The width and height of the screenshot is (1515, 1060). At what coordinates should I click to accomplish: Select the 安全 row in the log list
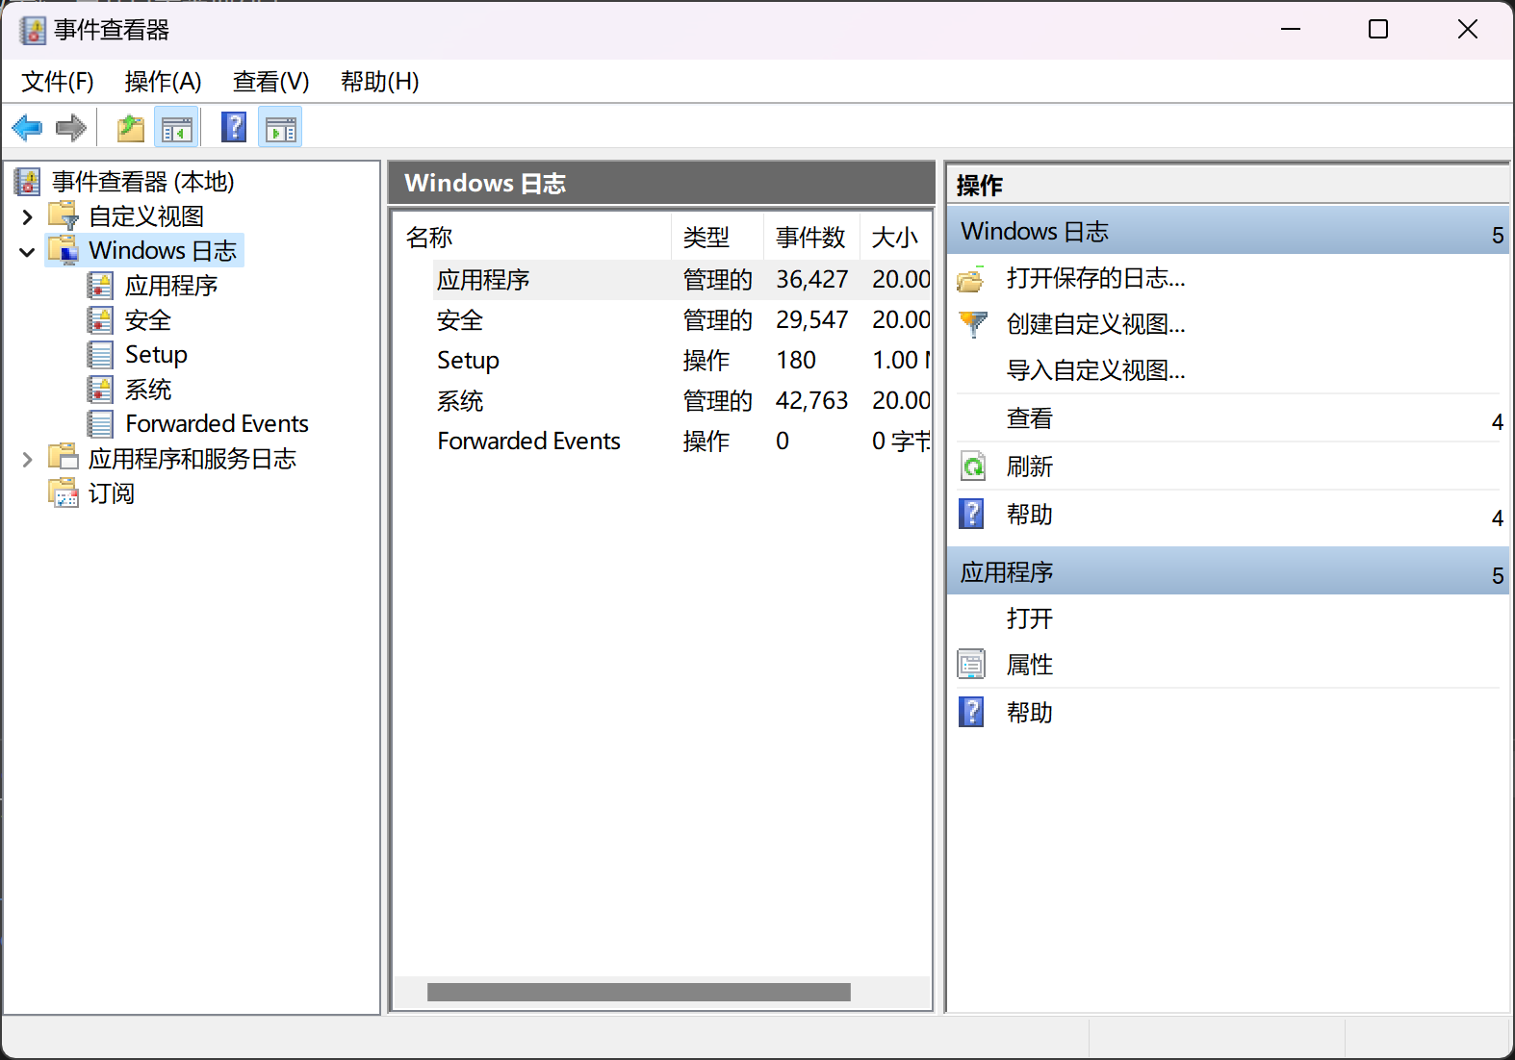point(662,320)
